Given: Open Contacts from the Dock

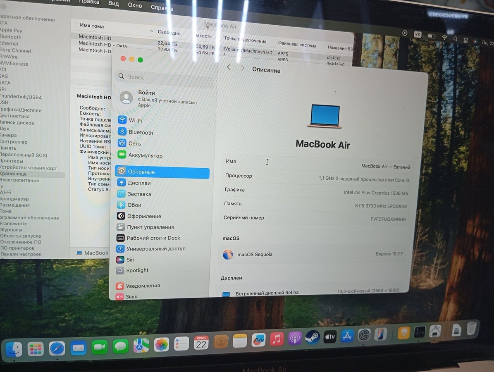Looking at the screenshot, I should [221, 342].
